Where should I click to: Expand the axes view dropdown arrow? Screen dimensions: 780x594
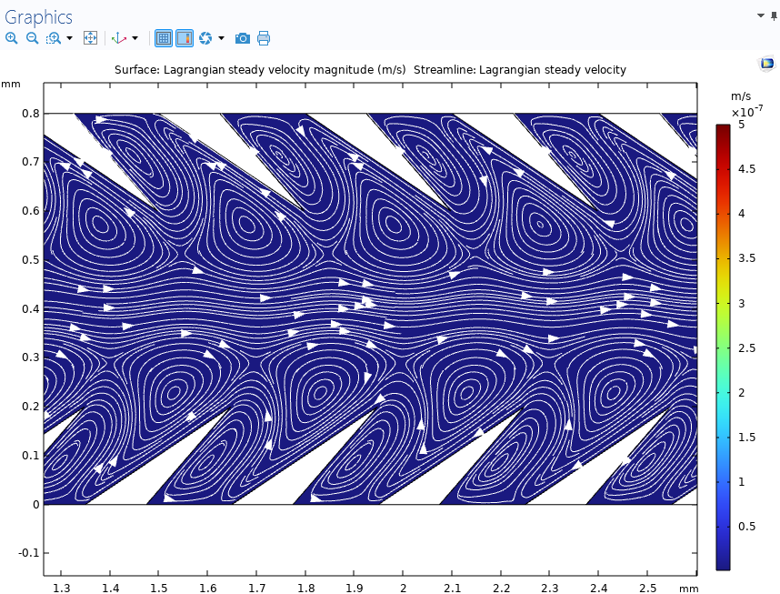click(135, 38)
